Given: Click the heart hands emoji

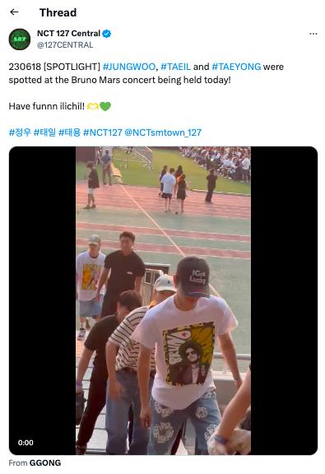Looking at the screenshot, I should [x=92, y=106].
